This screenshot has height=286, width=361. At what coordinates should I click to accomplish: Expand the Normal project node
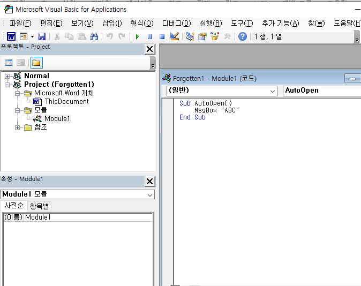tap(7, 76)
